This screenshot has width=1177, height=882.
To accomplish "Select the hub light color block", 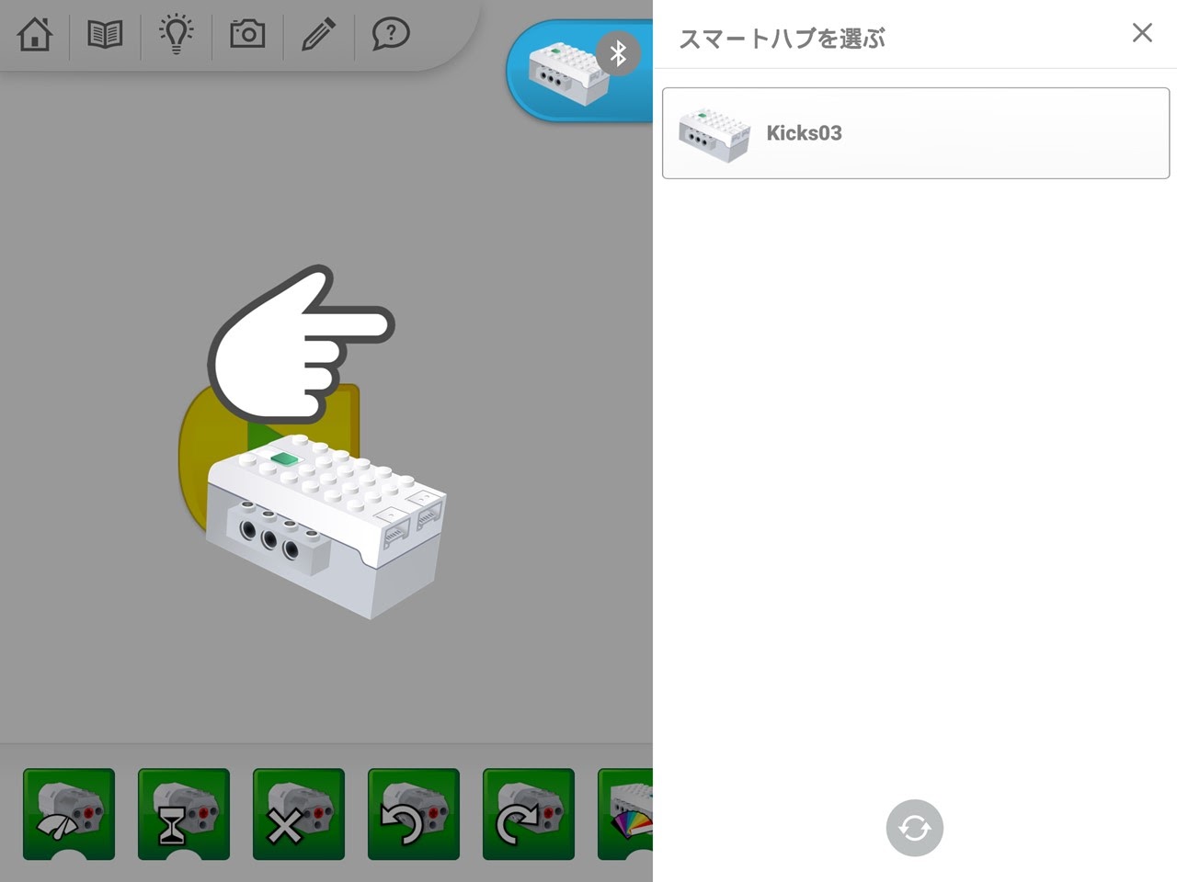I will click(627, 814).
